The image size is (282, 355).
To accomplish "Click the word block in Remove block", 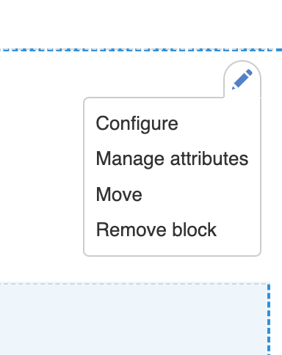I will 194,230.
